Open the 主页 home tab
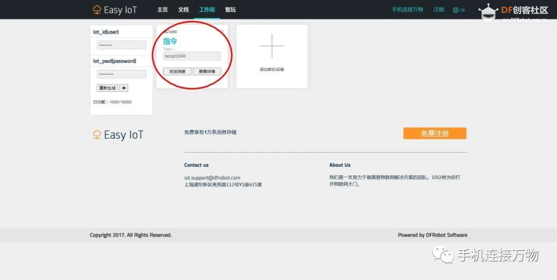 pos(162,10)
